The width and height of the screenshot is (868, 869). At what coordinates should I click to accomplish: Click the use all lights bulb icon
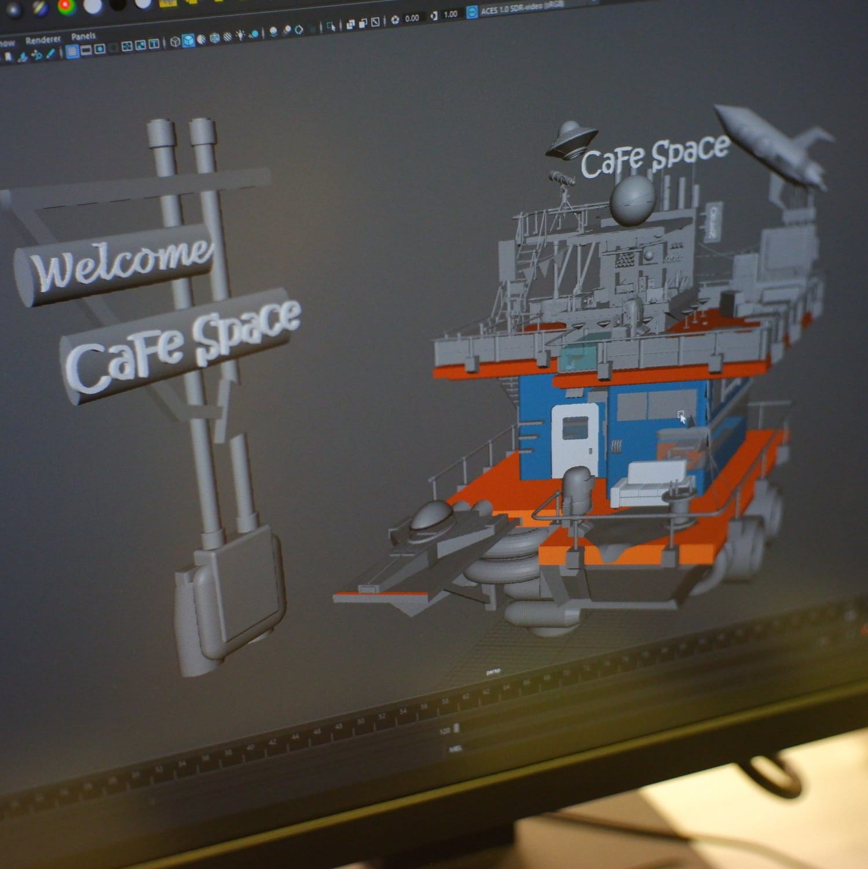click(240, 35)
